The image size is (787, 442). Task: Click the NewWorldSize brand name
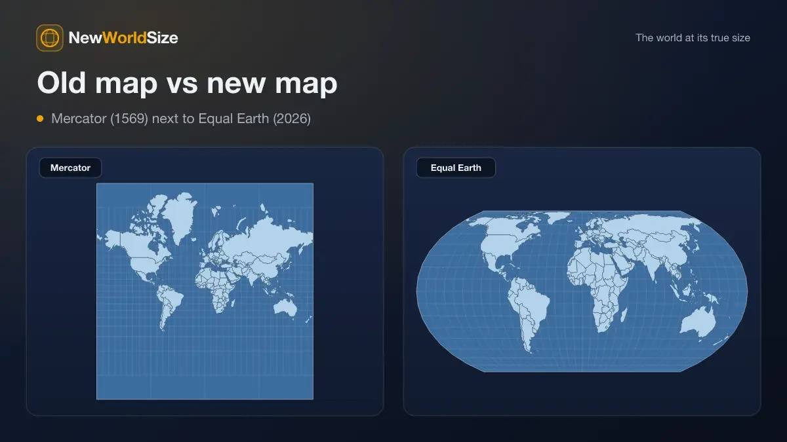tap(123, 38)
